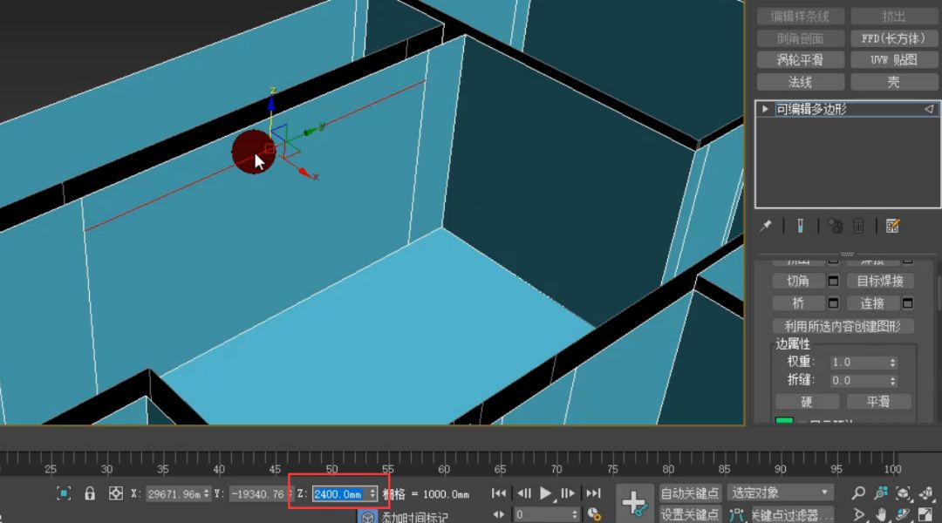Click 连接 connect button

pyautogui.click(x=872, y=303)
